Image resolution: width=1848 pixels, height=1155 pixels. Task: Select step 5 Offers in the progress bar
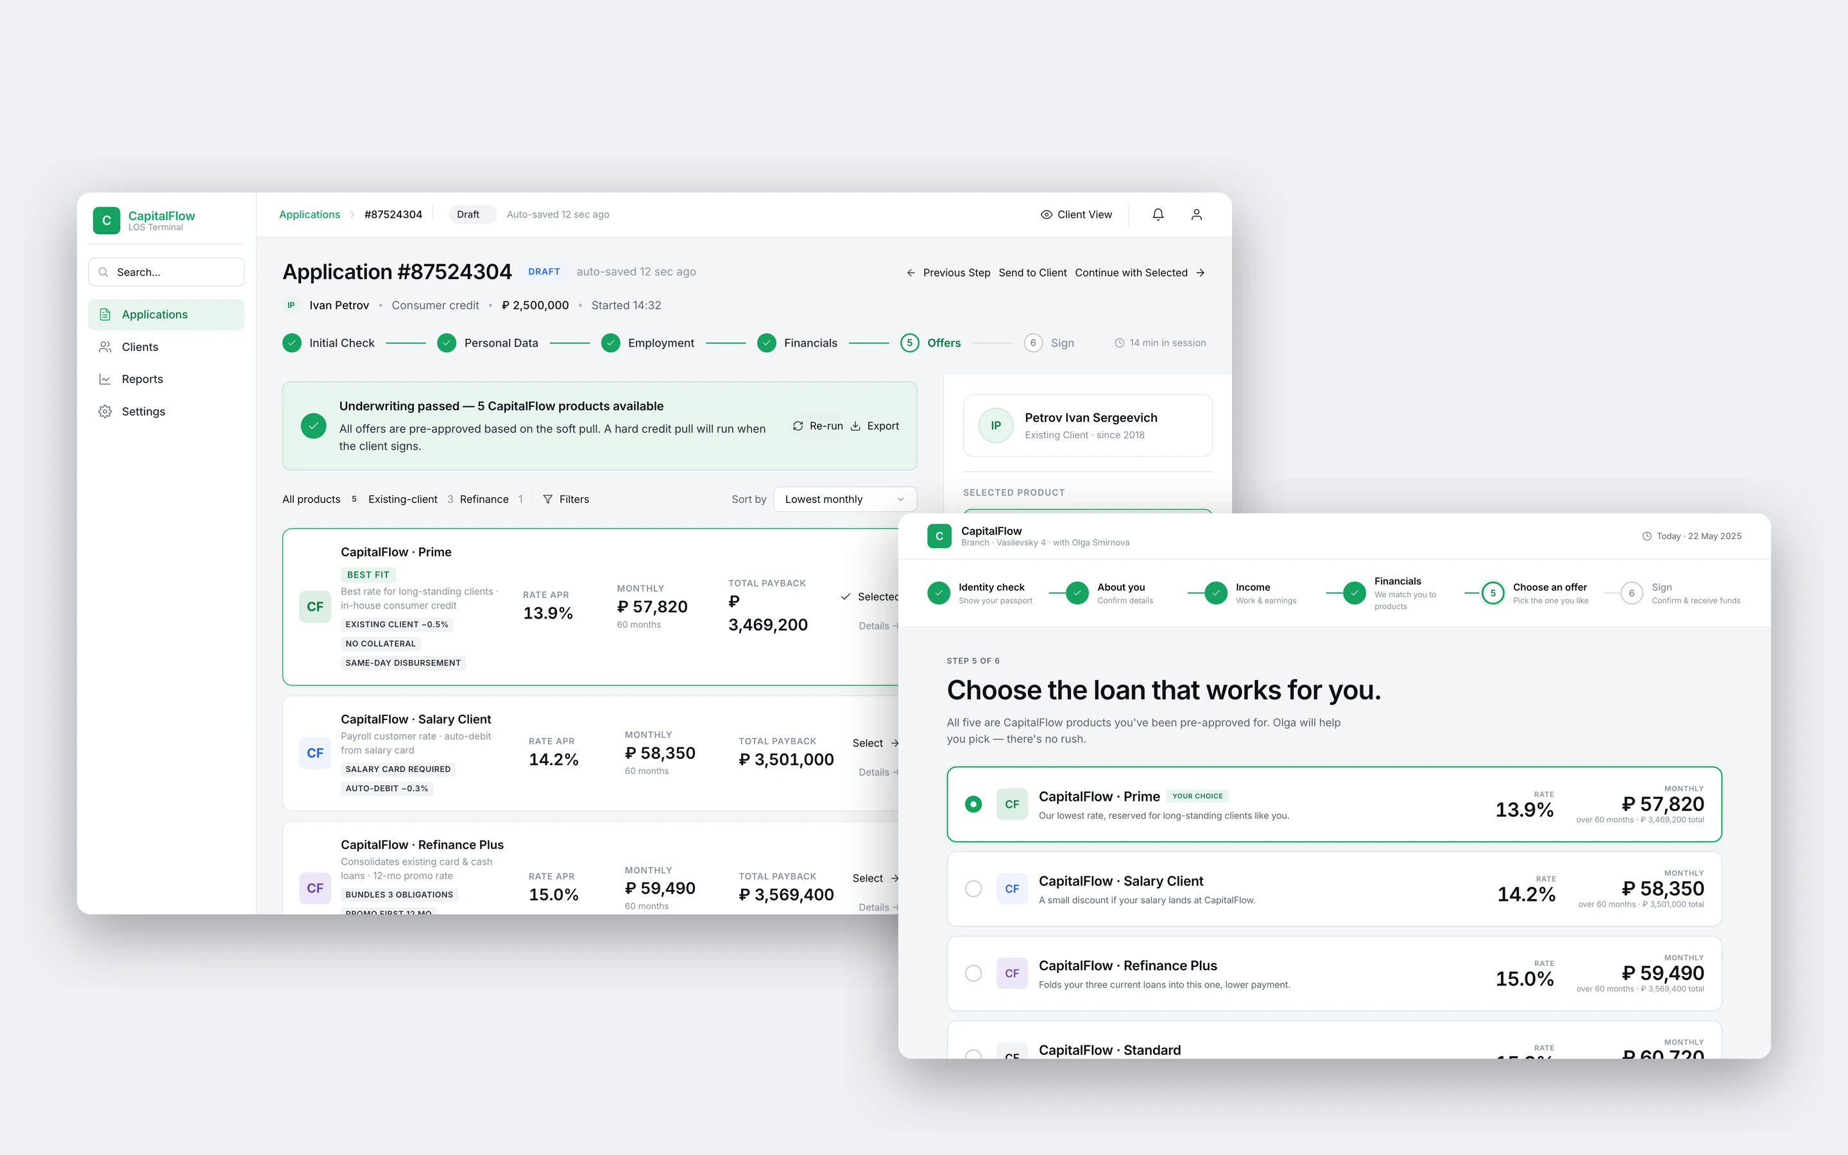(x=931, y=343)
